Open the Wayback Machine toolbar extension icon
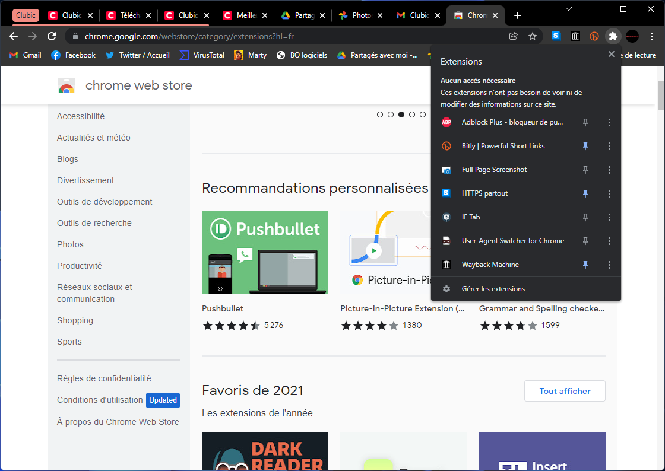 [575, 36]
